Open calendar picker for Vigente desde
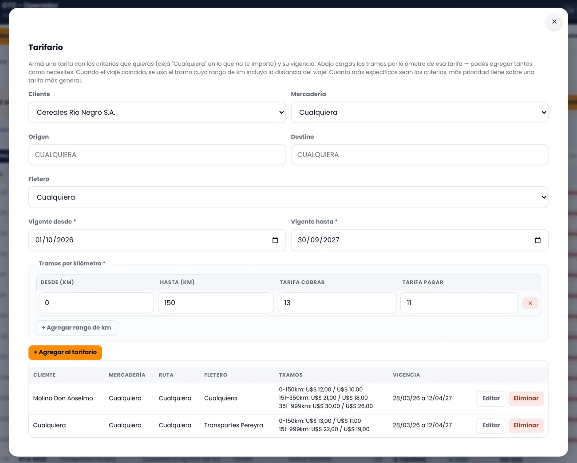The image size is (577, 463). pos(275,240)
